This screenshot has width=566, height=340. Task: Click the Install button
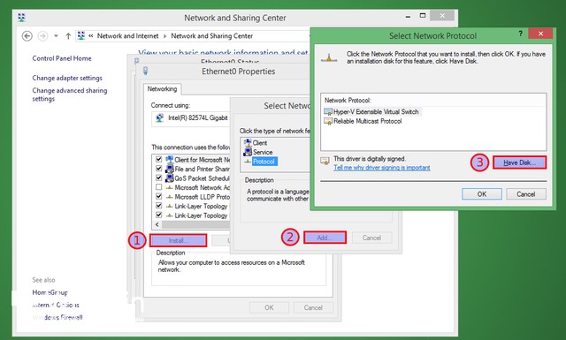click(x=179, y=240)
